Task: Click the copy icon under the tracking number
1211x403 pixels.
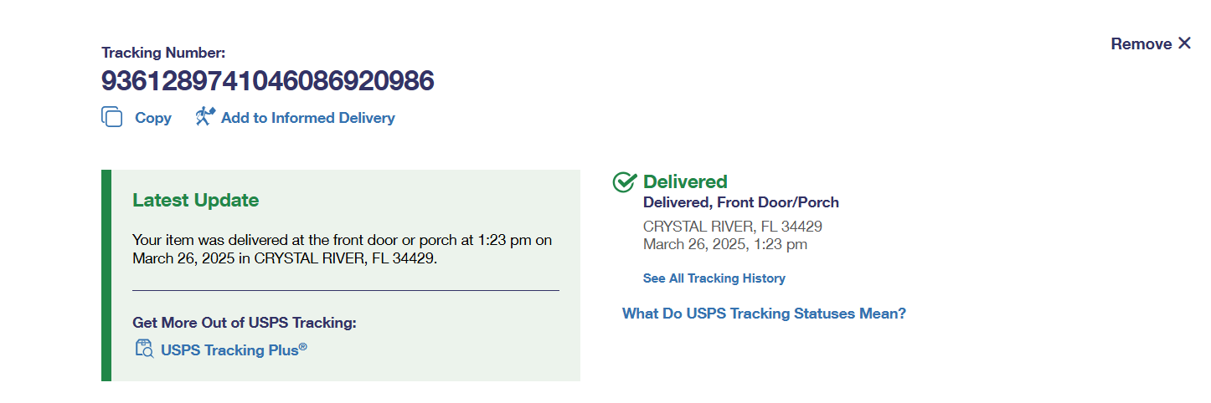Action: click(112, 117)
